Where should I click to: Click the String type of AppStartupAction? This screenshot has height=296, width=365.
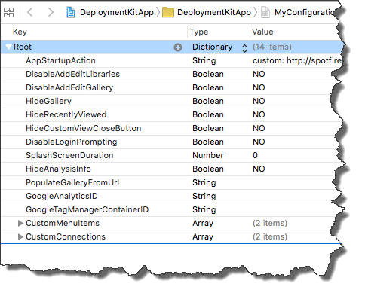(204, 60)
